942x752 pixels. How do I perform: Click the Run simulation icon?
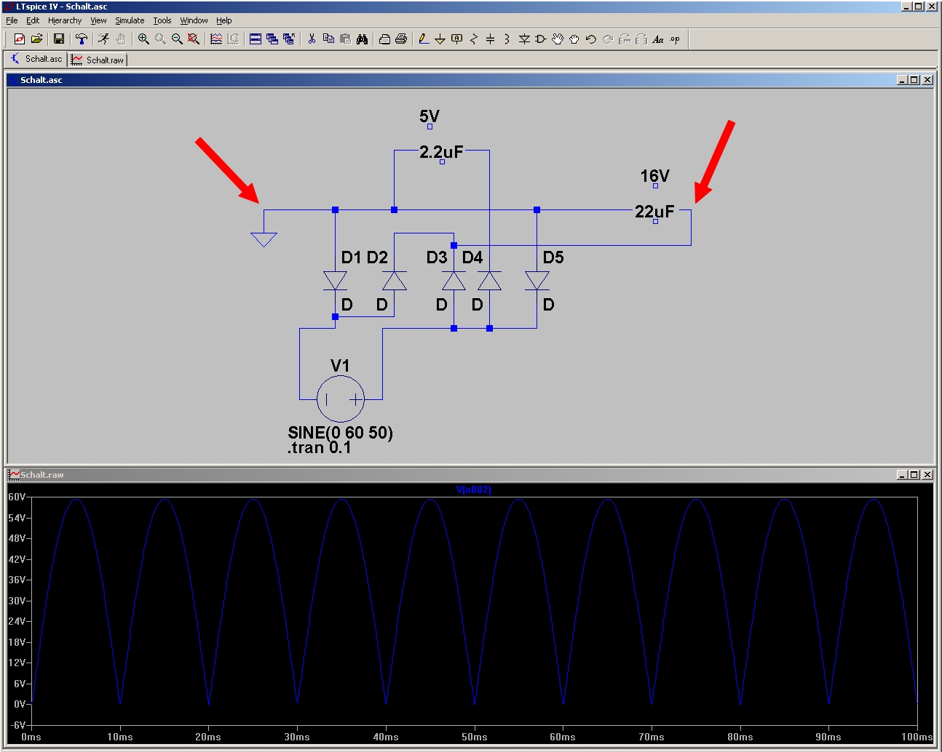tap(103, 39)
